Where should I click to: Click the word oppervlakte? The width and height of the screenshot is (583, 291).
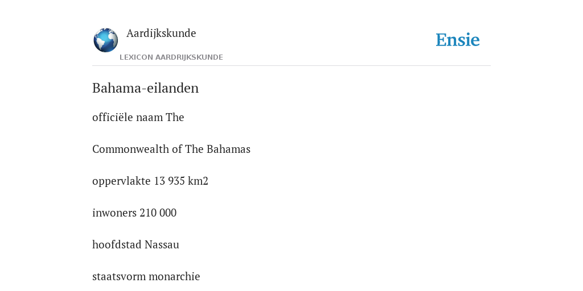click(121, 181)
